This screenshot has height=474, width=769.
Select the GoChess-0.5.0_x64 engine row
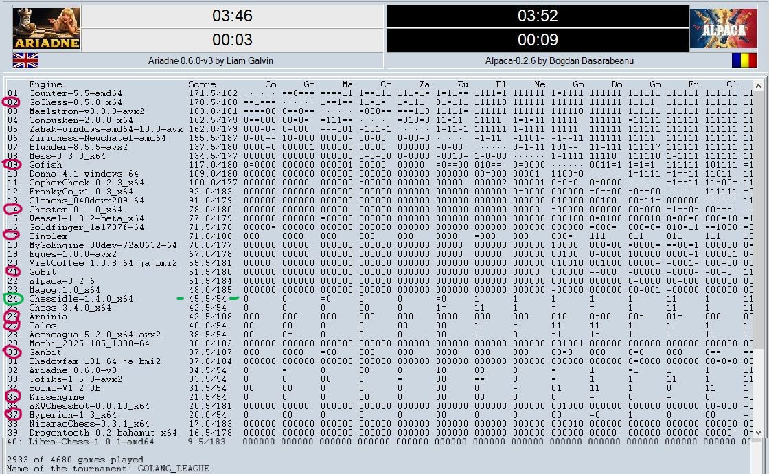point(378,102)
